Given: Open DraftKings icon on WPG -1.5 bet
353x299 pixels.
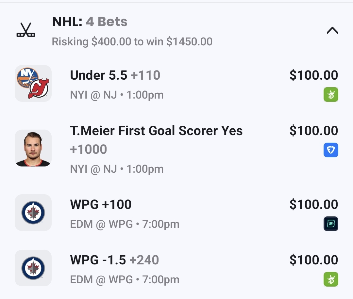Looking at the screenshot, I should tap(331, 279).
